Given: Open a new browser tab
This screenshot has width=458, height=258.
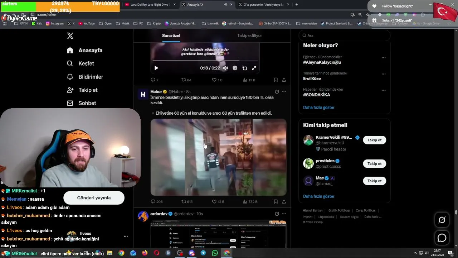Looking at the screenshot, I should [x=297, y=5].
